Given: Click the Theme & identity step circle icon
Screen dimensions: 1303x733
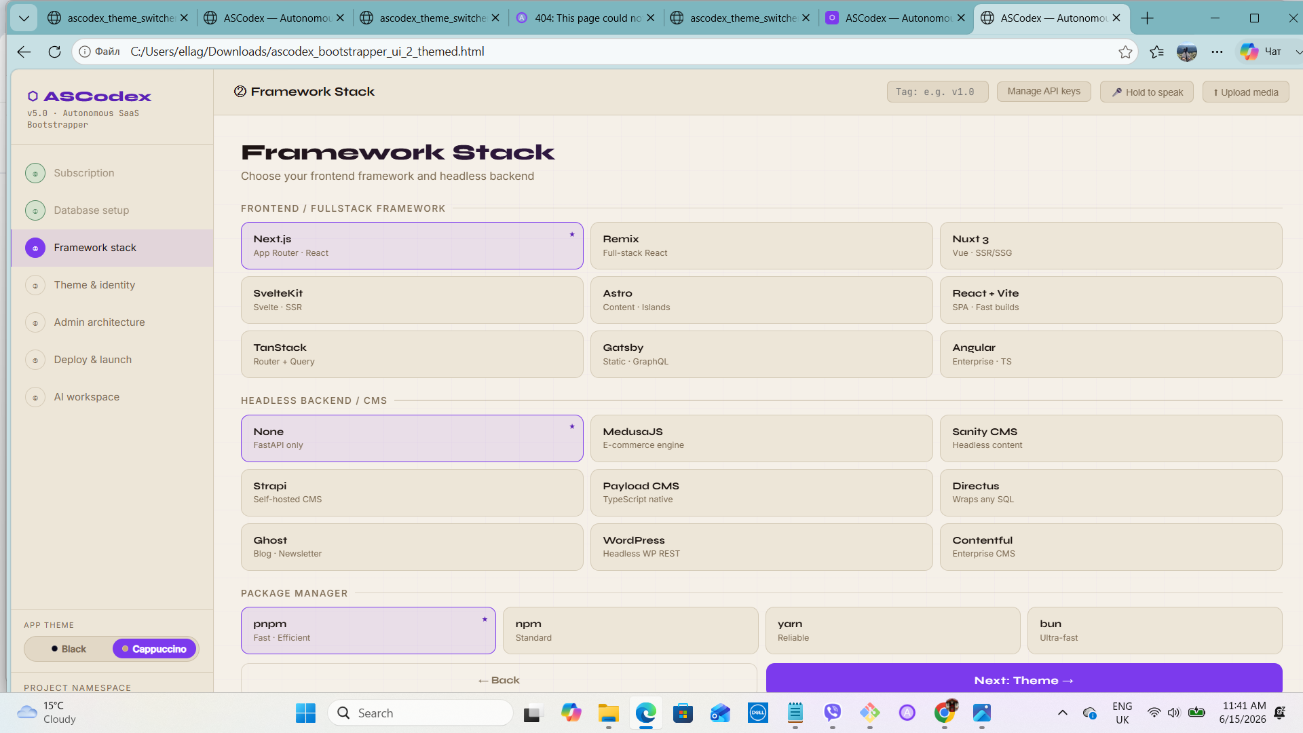Looking at the screenshot, I should pos(35,285).
